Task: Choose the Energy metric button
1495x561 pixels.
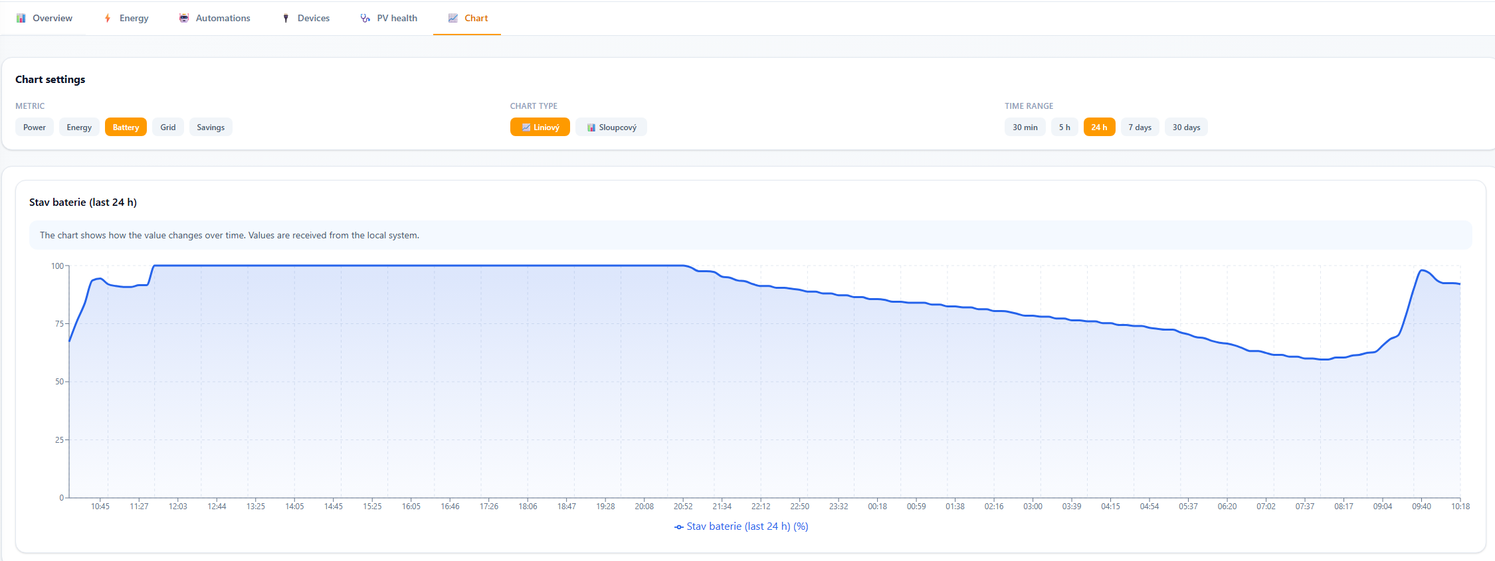Action: tap(79, 127)
